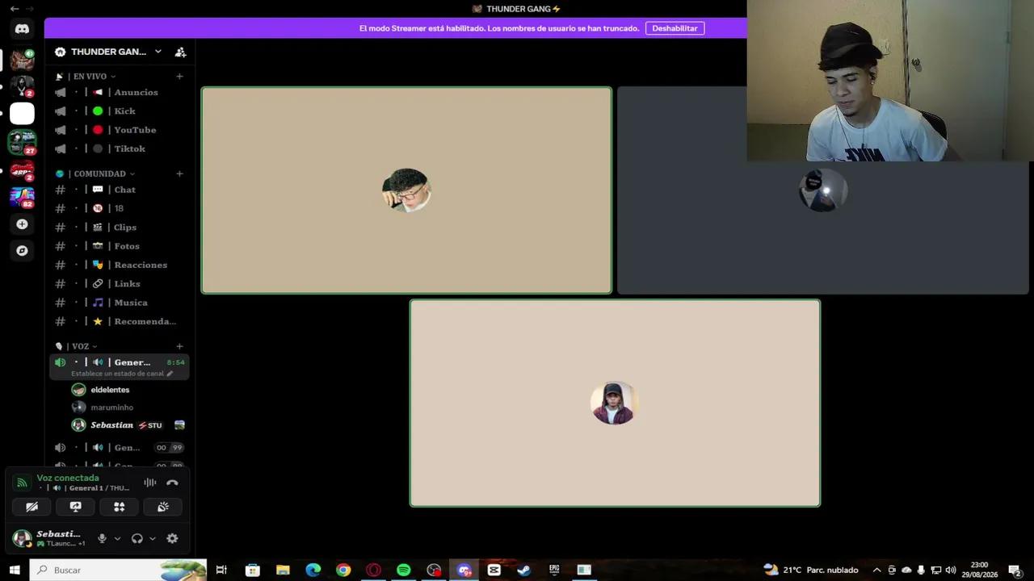Open Epic Games Launcher from the taskbar
The width and height of the screenshot is (1034, 581).
(554, 570)
